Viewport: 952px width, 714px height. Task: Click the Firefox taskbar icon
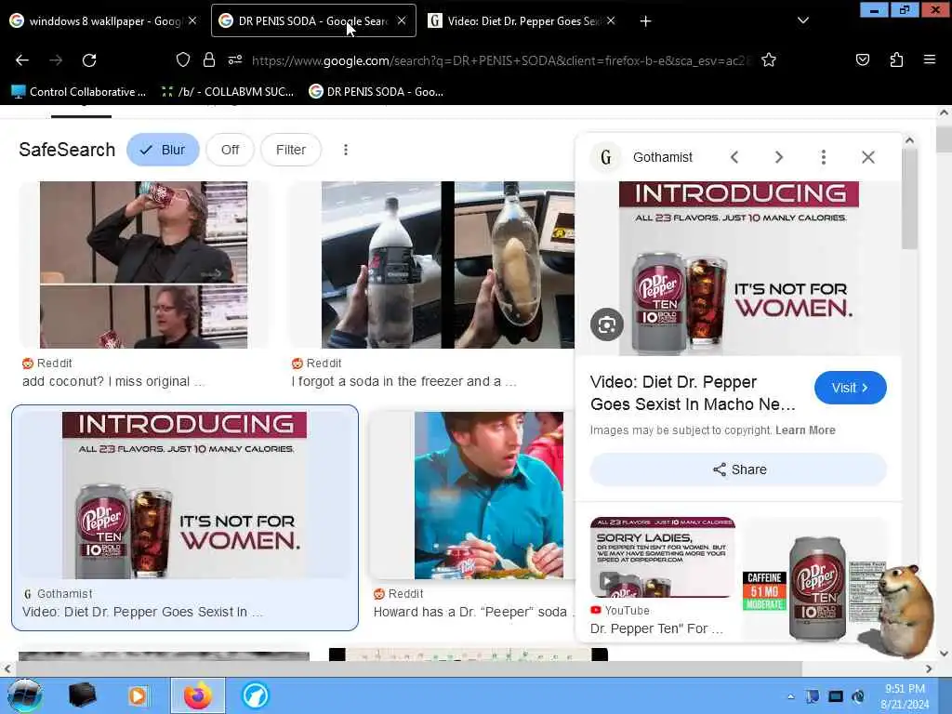point(197,695)
